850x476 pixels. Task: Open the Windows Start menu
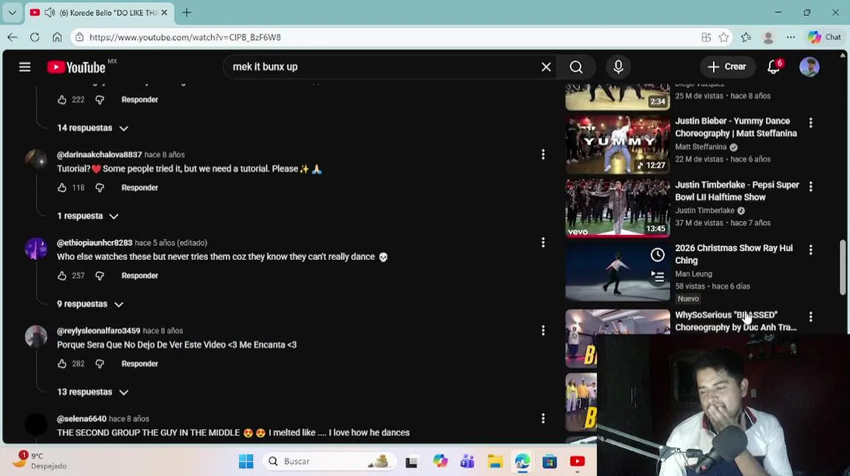(x=246, y=461)
